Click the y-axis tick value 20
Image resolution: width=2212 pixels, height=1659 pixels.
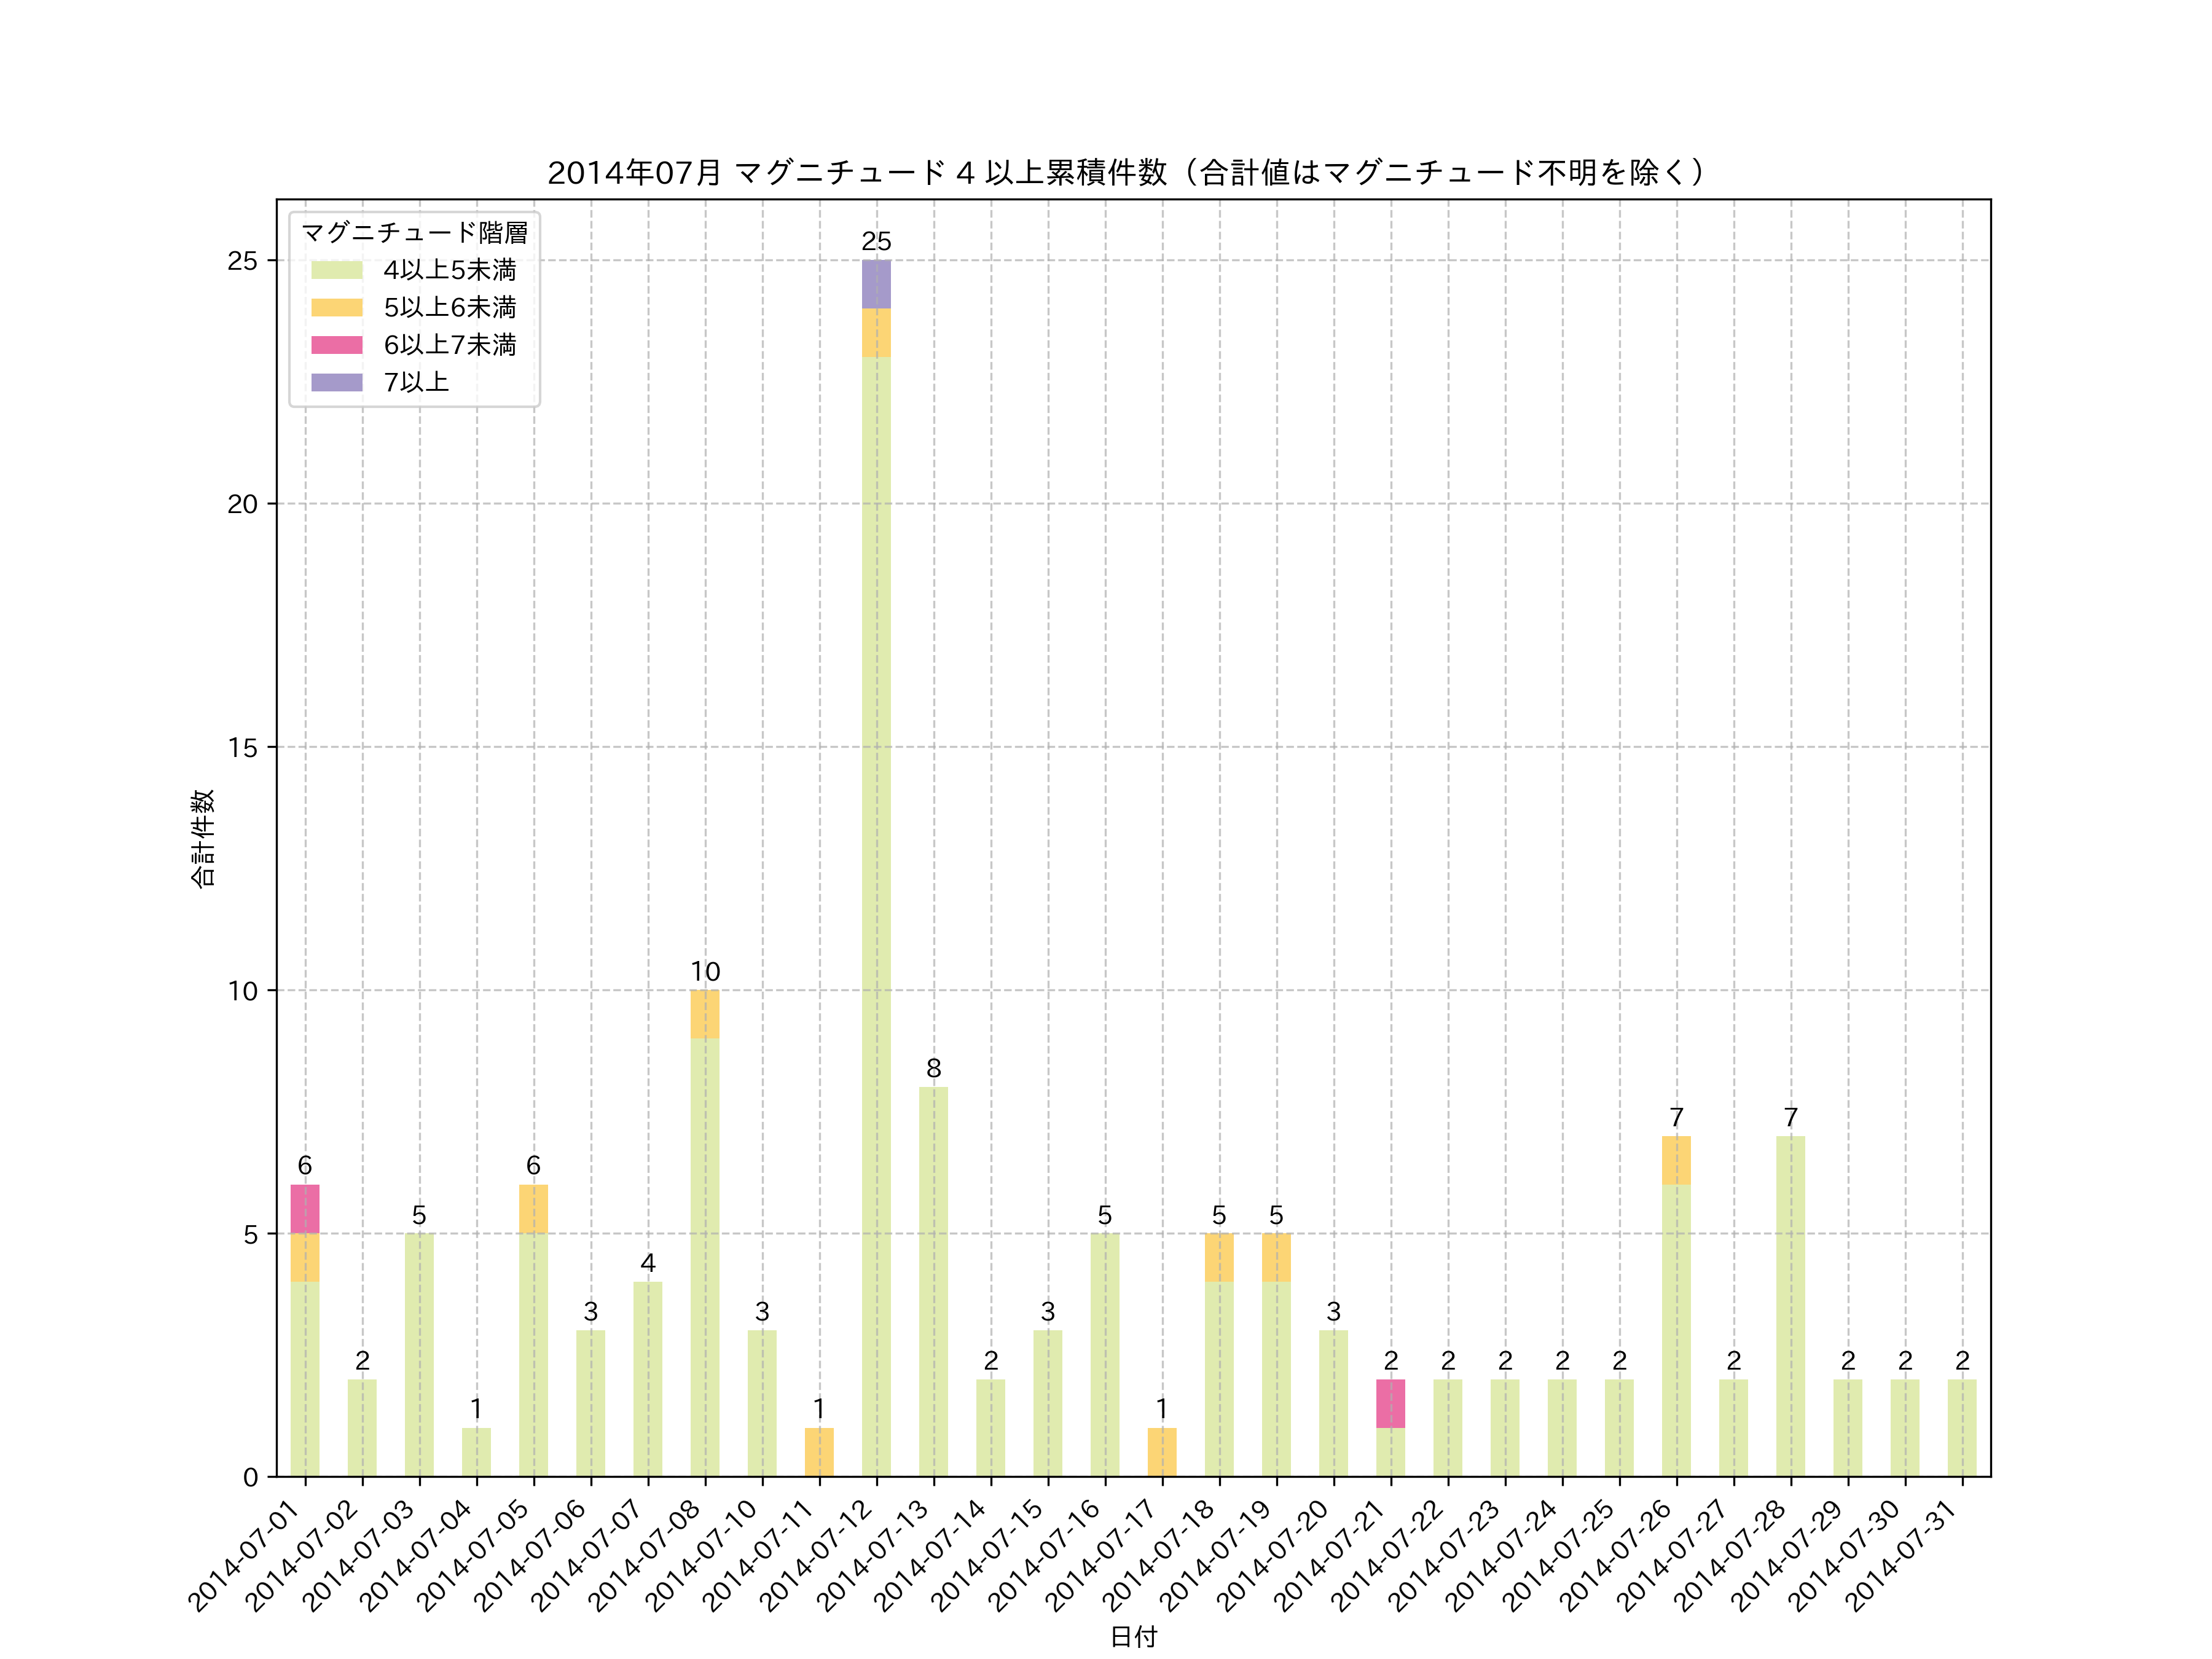(x=242, y=504)
